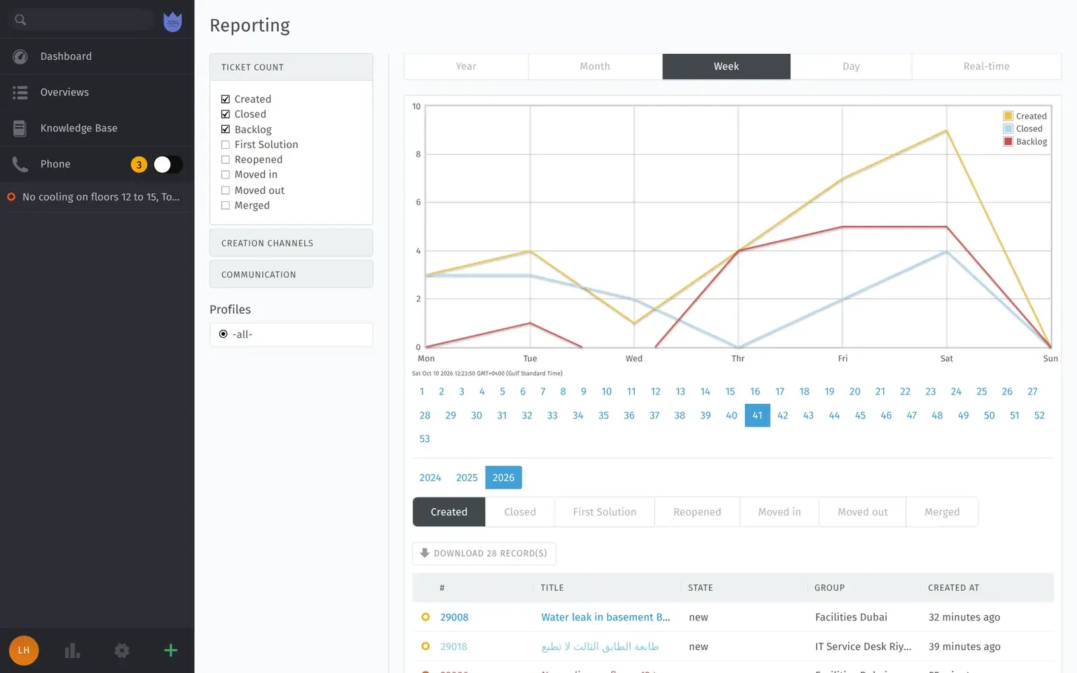Click the phone notification badge showing 3
The height and width of the screenshot is (673, 1077).
tap(139, 164)
